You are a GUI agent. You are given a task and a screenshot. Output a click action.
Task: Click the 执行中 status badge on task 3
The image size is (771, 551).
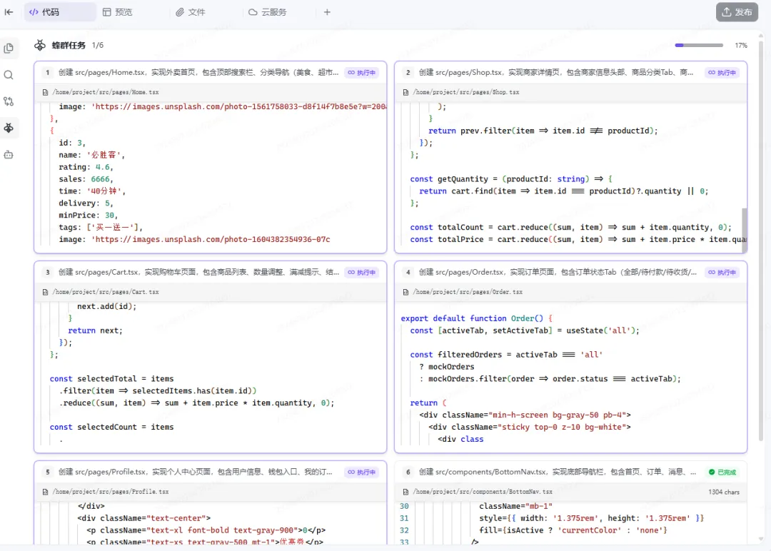361,272
